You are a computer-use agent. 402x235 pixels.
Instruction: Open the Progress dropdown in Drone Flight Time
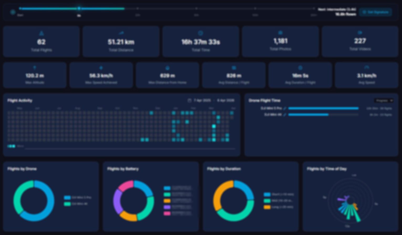pos(384,100)
